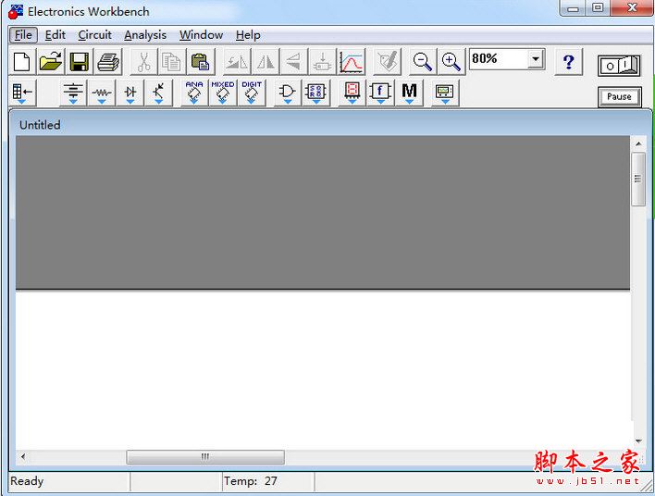
Task: Open the Favorites parts bin
Action: tap(22, 93)
